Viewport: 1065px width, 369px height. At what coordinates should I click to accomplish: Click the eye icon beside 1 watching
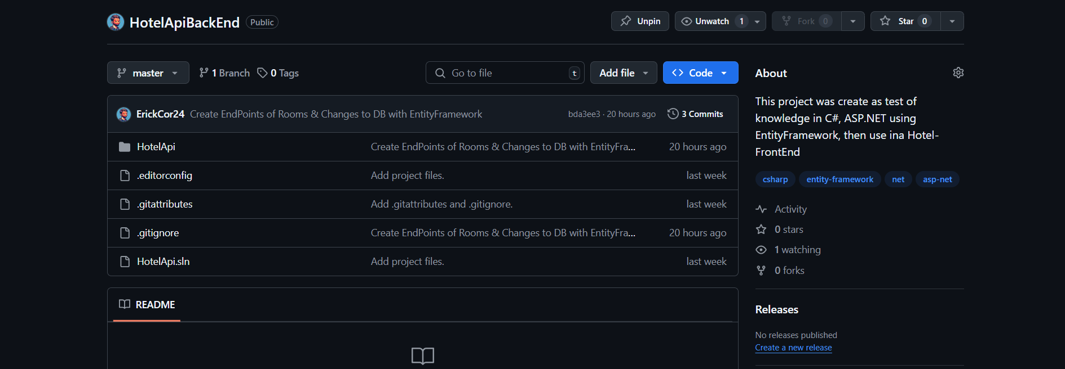point(761,250)
